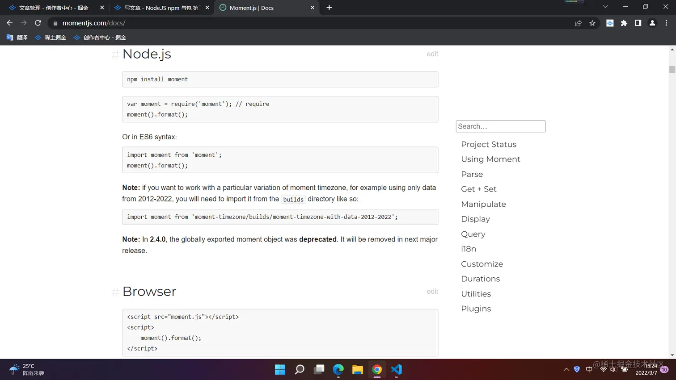This screenshot has width=676, height=380.
Task: Open the Chrome profile avatar
Action: click(652, 23)
